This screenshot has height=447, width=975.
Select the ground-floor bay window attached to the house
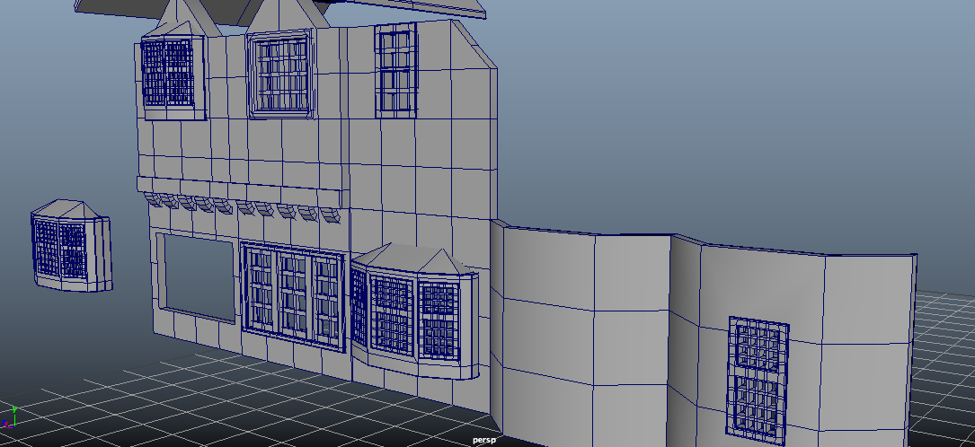coord(414,311)
